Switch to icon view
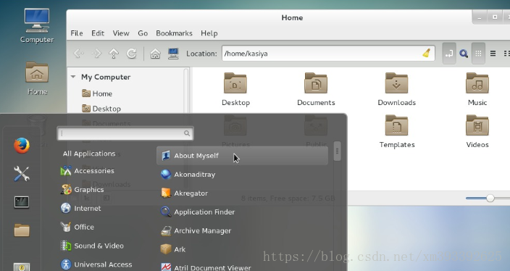This screenshot has height=271, width=510. pyautogui.click(x=478, y=54)
